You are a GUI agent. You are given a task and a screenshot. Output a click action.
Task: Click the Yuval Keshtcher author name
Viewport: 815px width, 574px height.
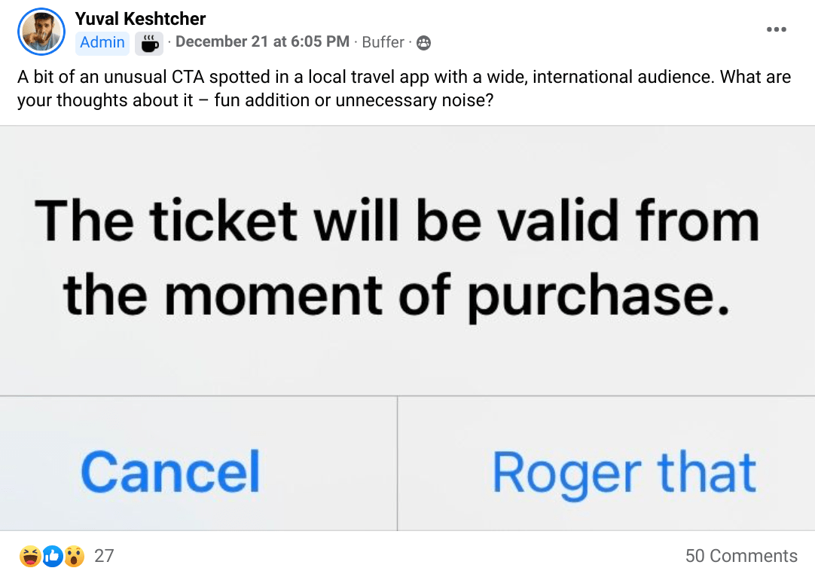tap(140, 19)
